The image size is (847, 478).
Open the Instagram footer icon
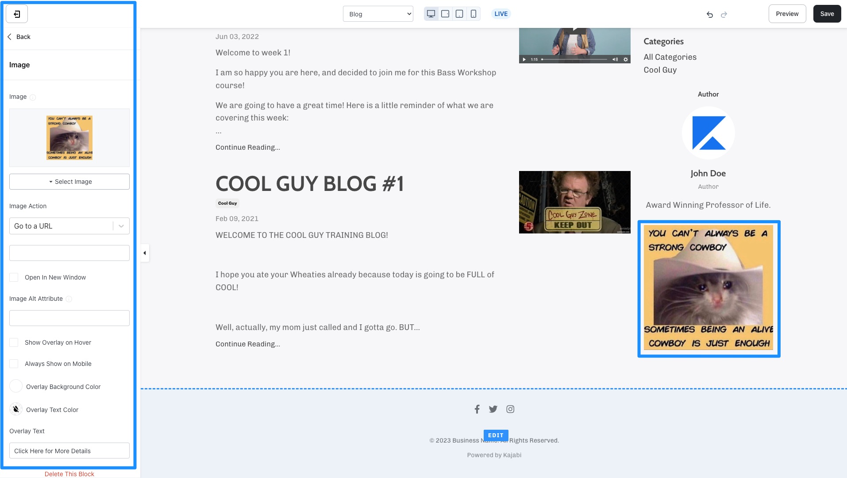[x=510, y=409]
